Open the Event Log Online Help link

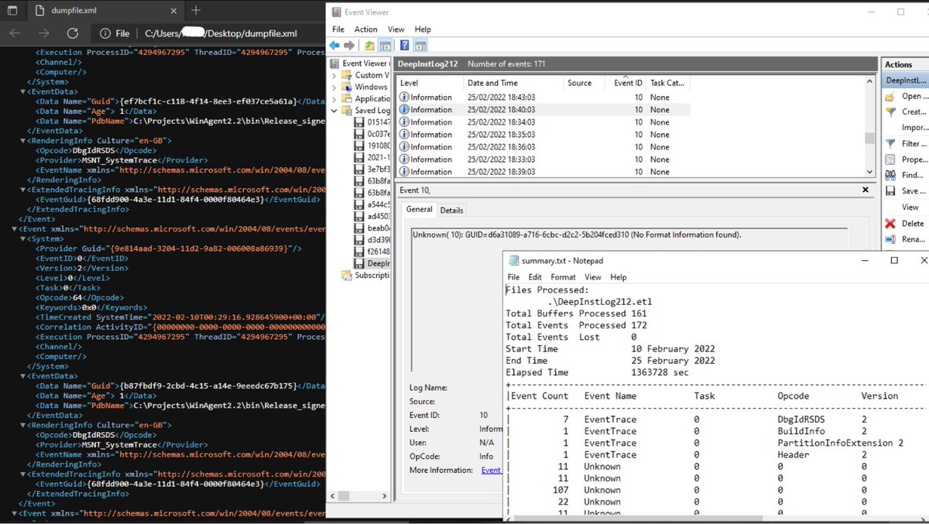pyautogui.click(x=491, y=470)
